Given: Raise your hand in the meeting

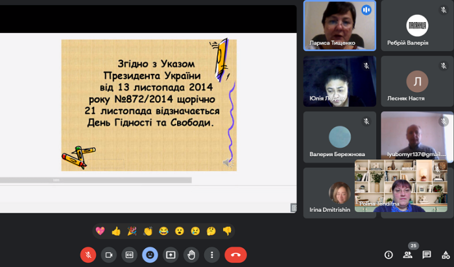Looking at the screenshot, I should coord(192,255).
